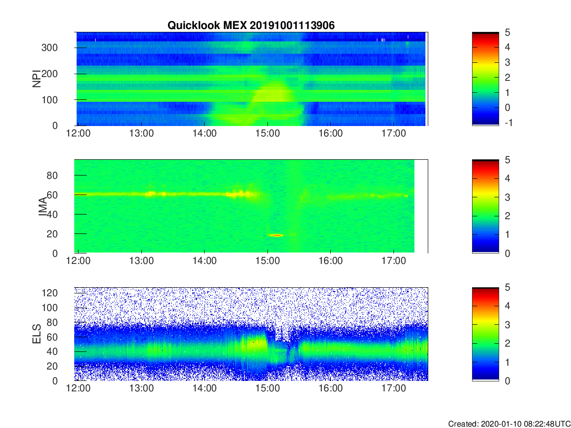Image resolution: width=571 pixels, height=428 pixels.
Task: Click the ELS y-axis label
Action: [36, 334]
